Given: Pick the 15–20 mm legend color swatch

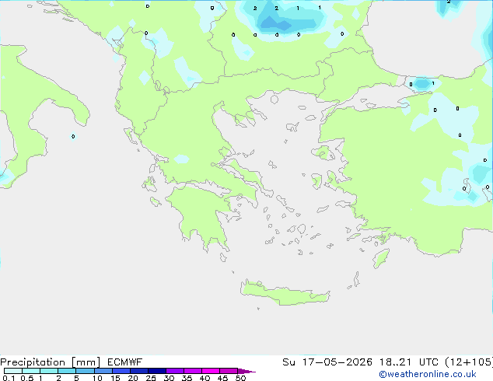Looking at the screenshot, I should click(121, 371).
